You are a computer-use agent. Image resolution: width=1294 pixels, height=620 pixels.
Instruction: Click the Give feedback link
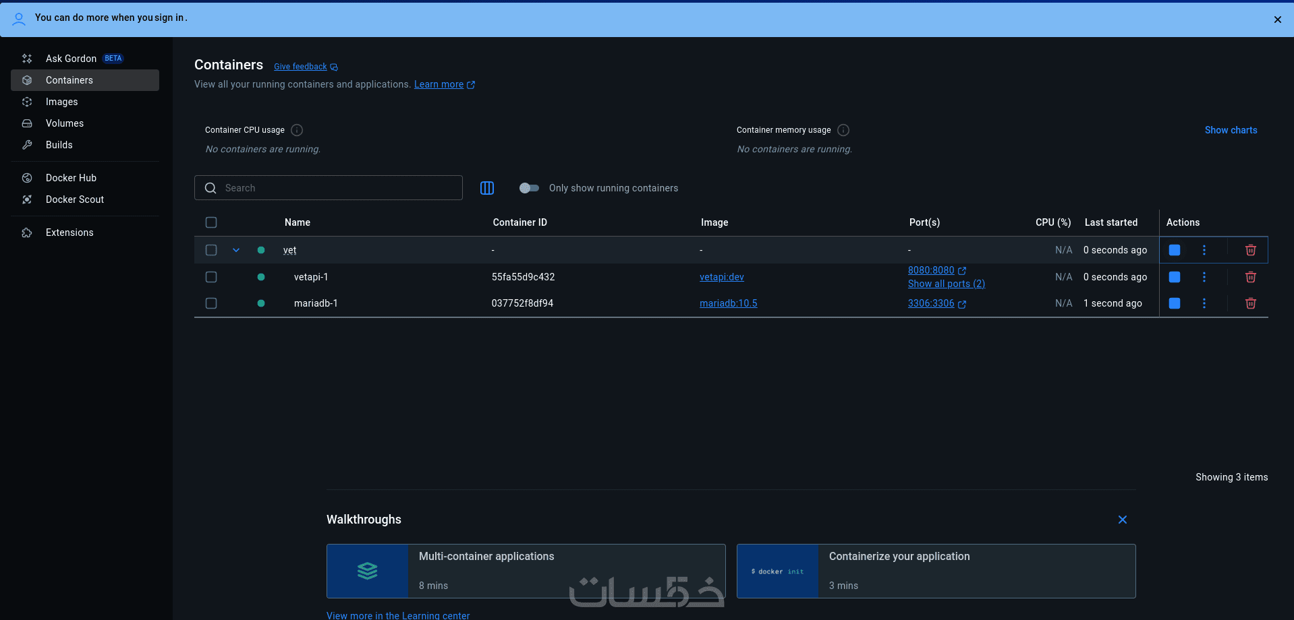point(300,67)
